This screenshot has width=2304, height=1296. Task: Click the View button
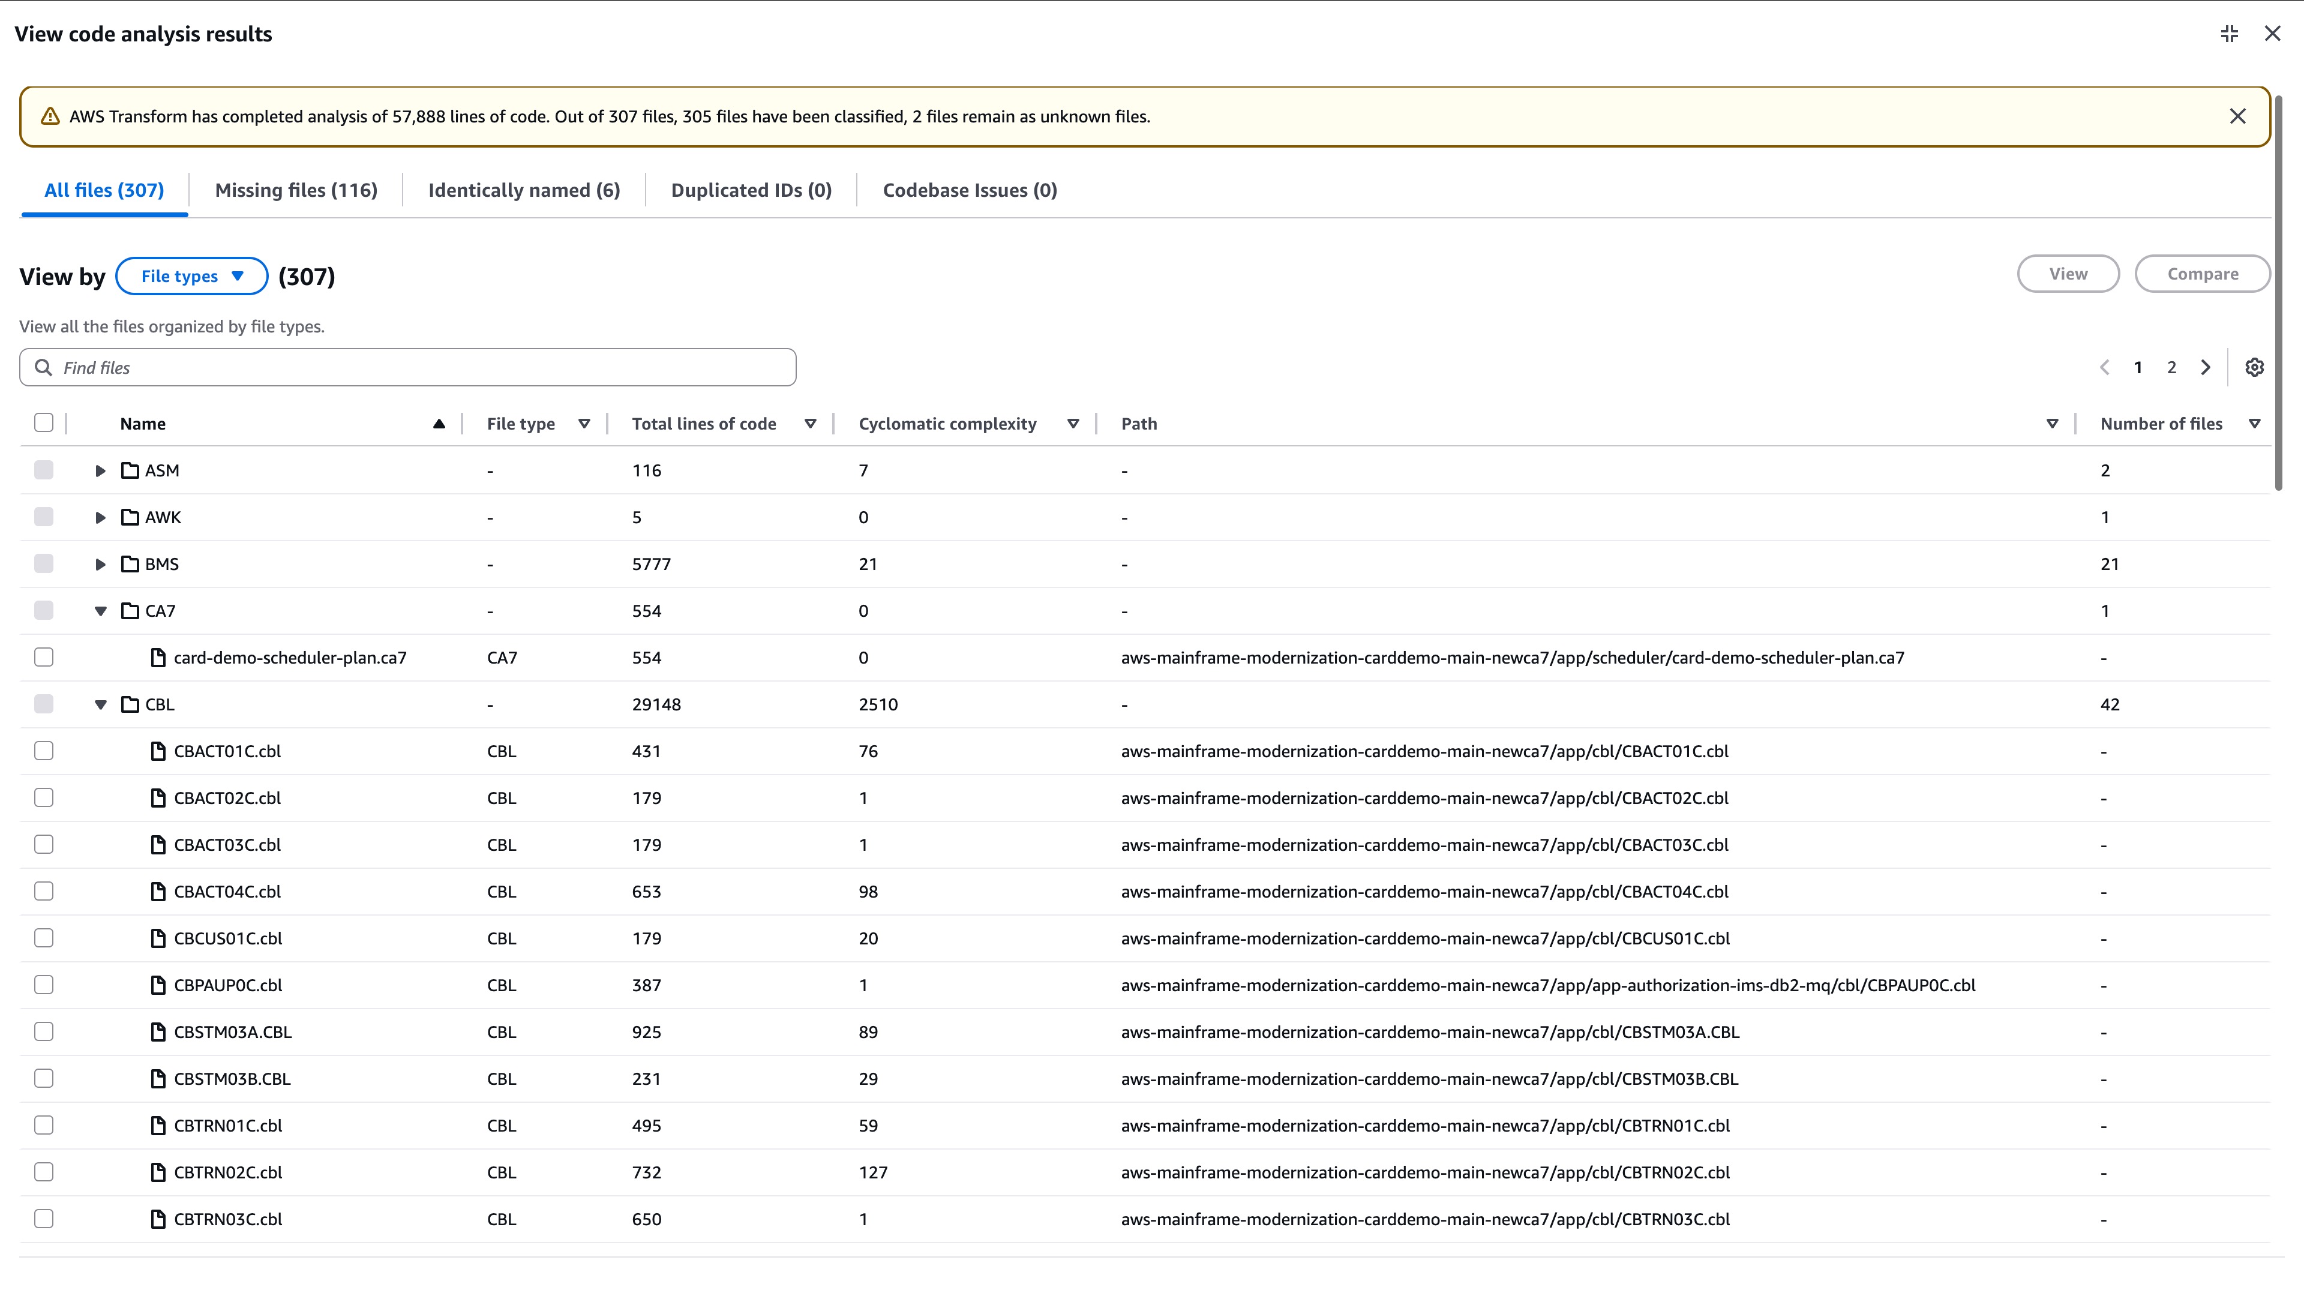click(x=2068, y=274)
